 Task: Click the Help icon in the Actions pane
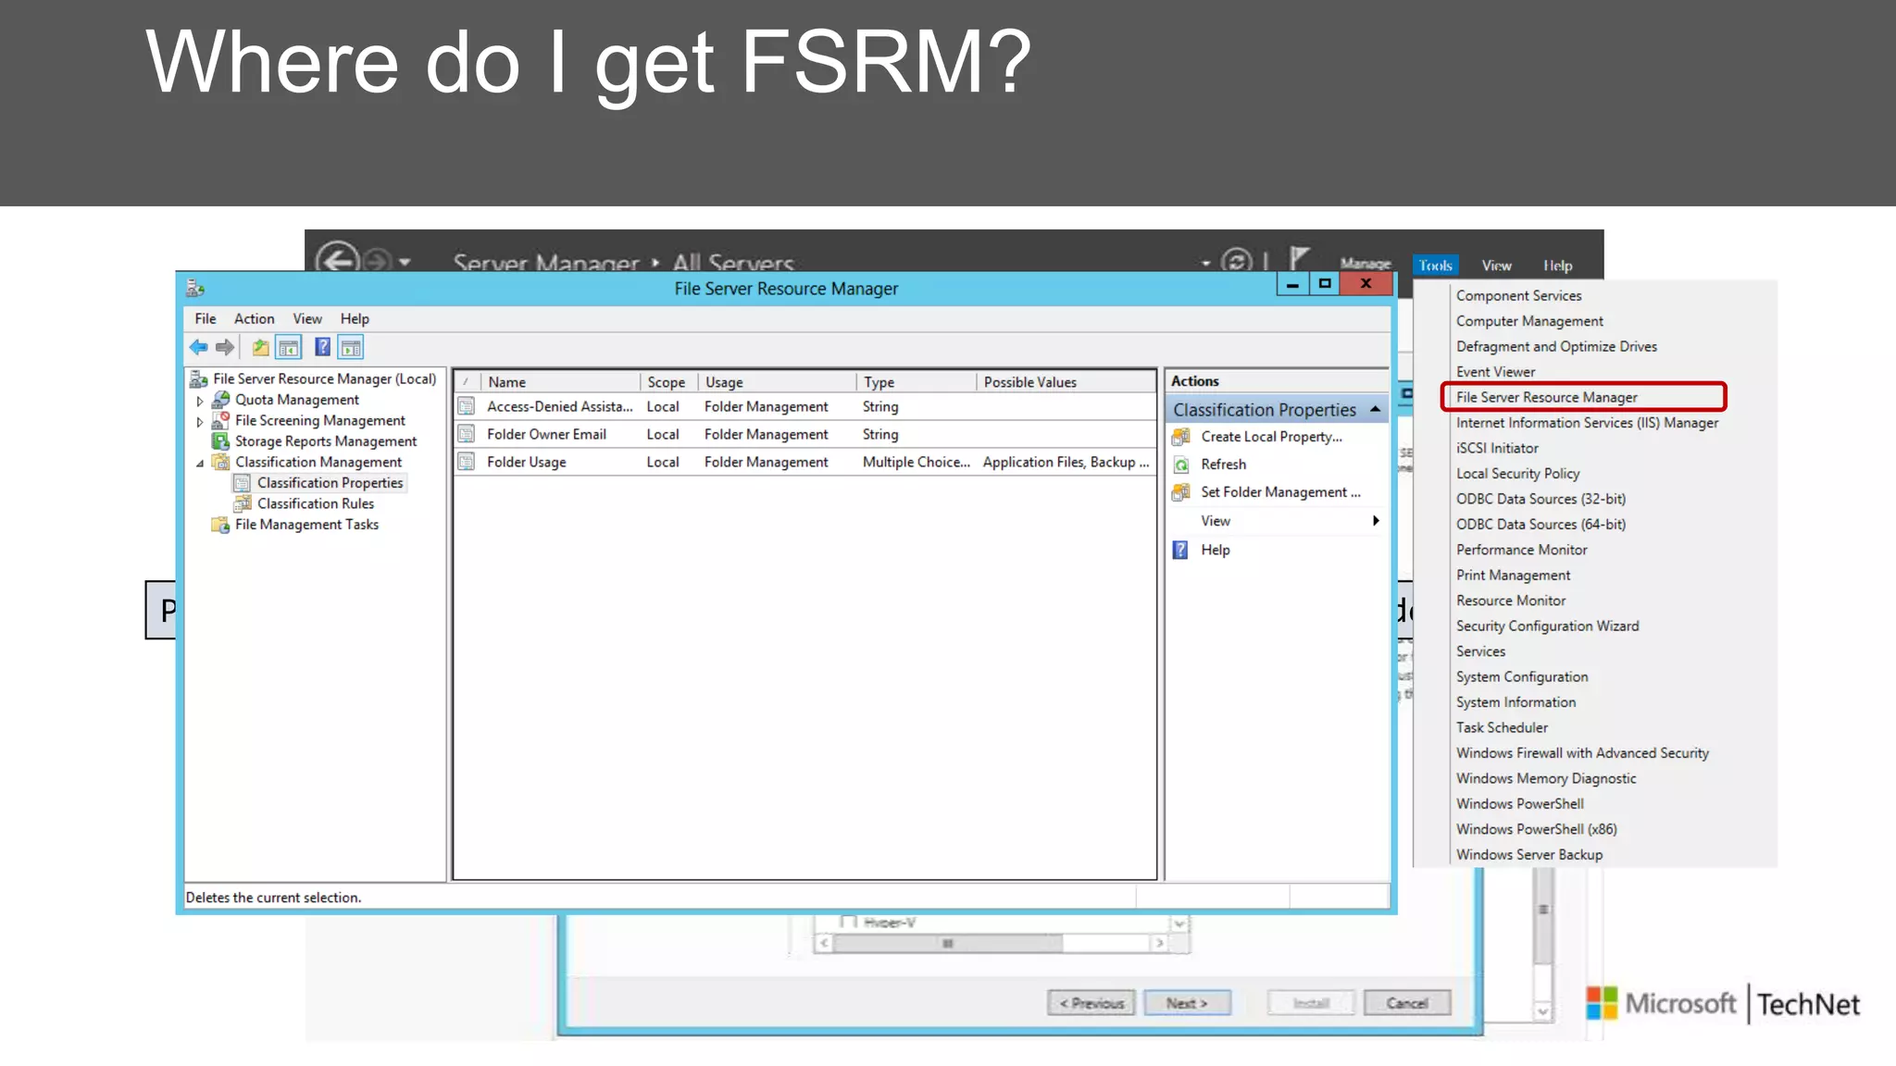[1180, 550]
